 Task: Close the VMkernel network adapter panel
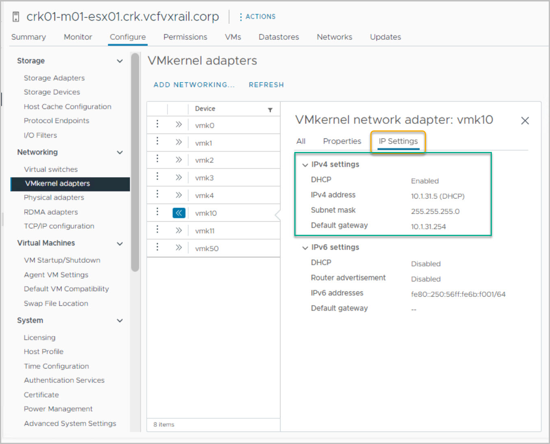tap(525, 121)
